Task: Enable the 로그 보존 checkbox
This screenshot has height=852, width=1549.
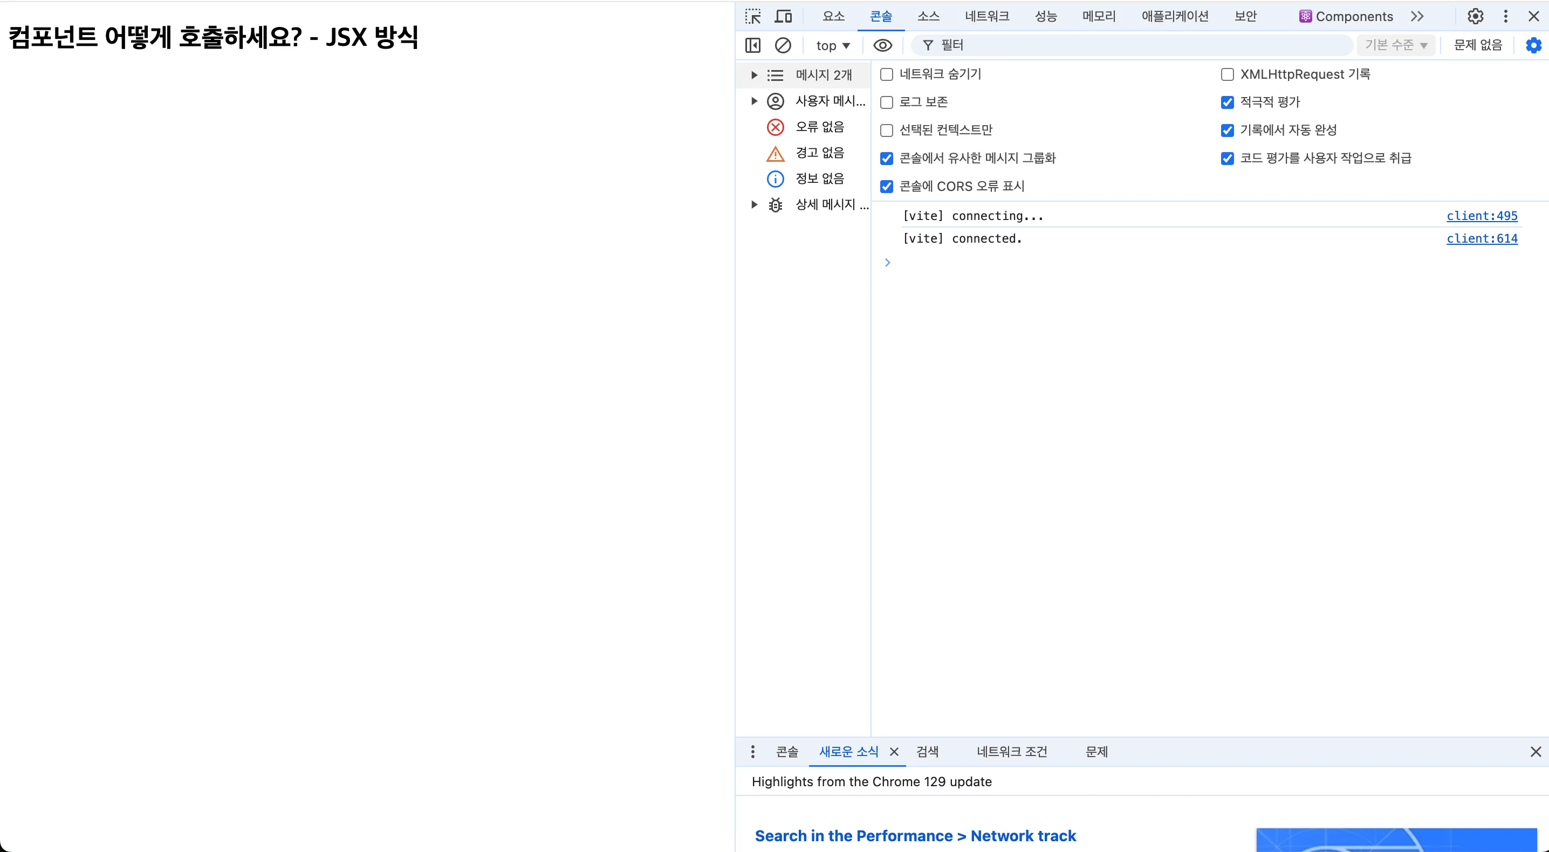Action: (x=886, y=102)
